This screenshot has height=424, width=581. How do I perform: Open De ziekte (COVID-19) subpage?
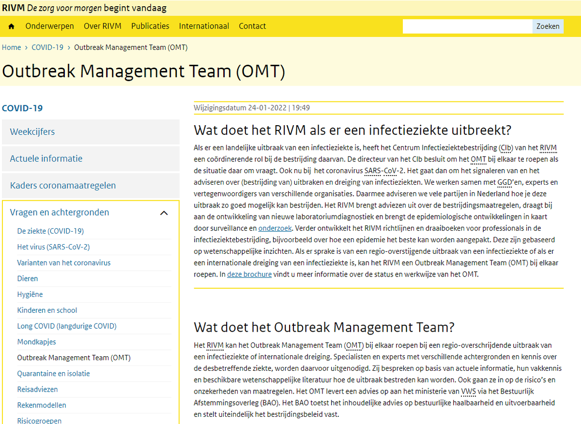[50, 231]
